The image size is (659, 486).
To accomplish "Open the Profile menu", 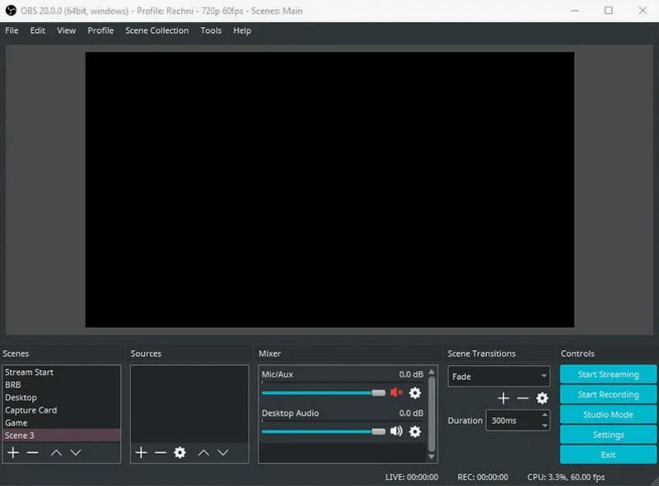I will coord(100,30).
